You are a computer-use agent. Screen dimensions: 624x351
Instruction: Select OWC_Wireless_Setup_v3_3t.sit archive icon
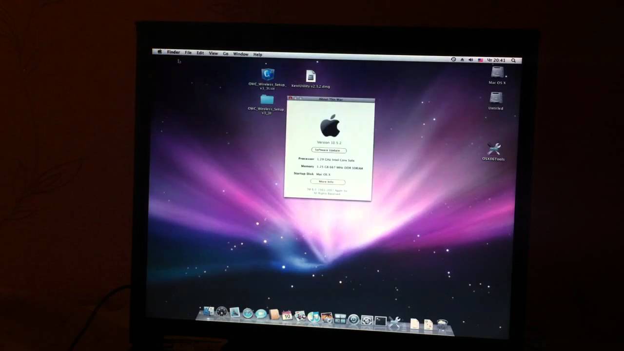(x=268, y=75)
